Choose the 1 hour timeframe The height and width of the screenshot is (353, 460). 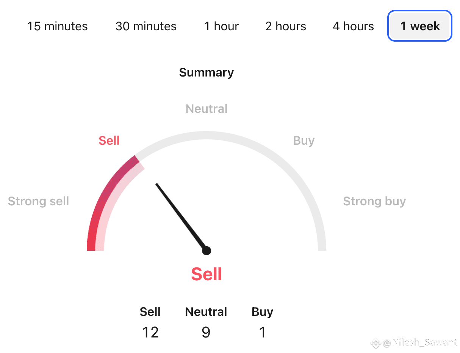221,26
